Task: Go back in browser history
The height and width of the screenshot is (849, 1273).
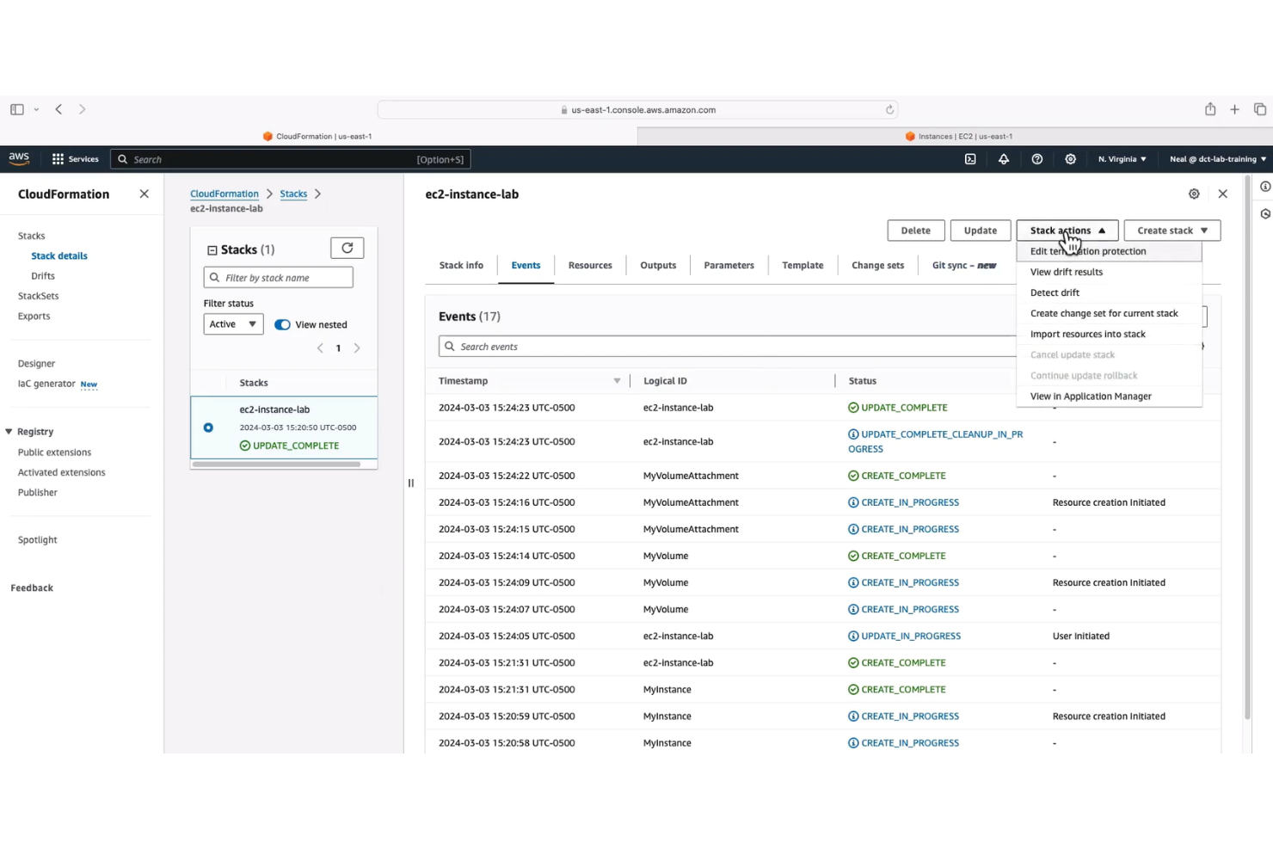Action: pyautogui.click(x=58, y=109)
